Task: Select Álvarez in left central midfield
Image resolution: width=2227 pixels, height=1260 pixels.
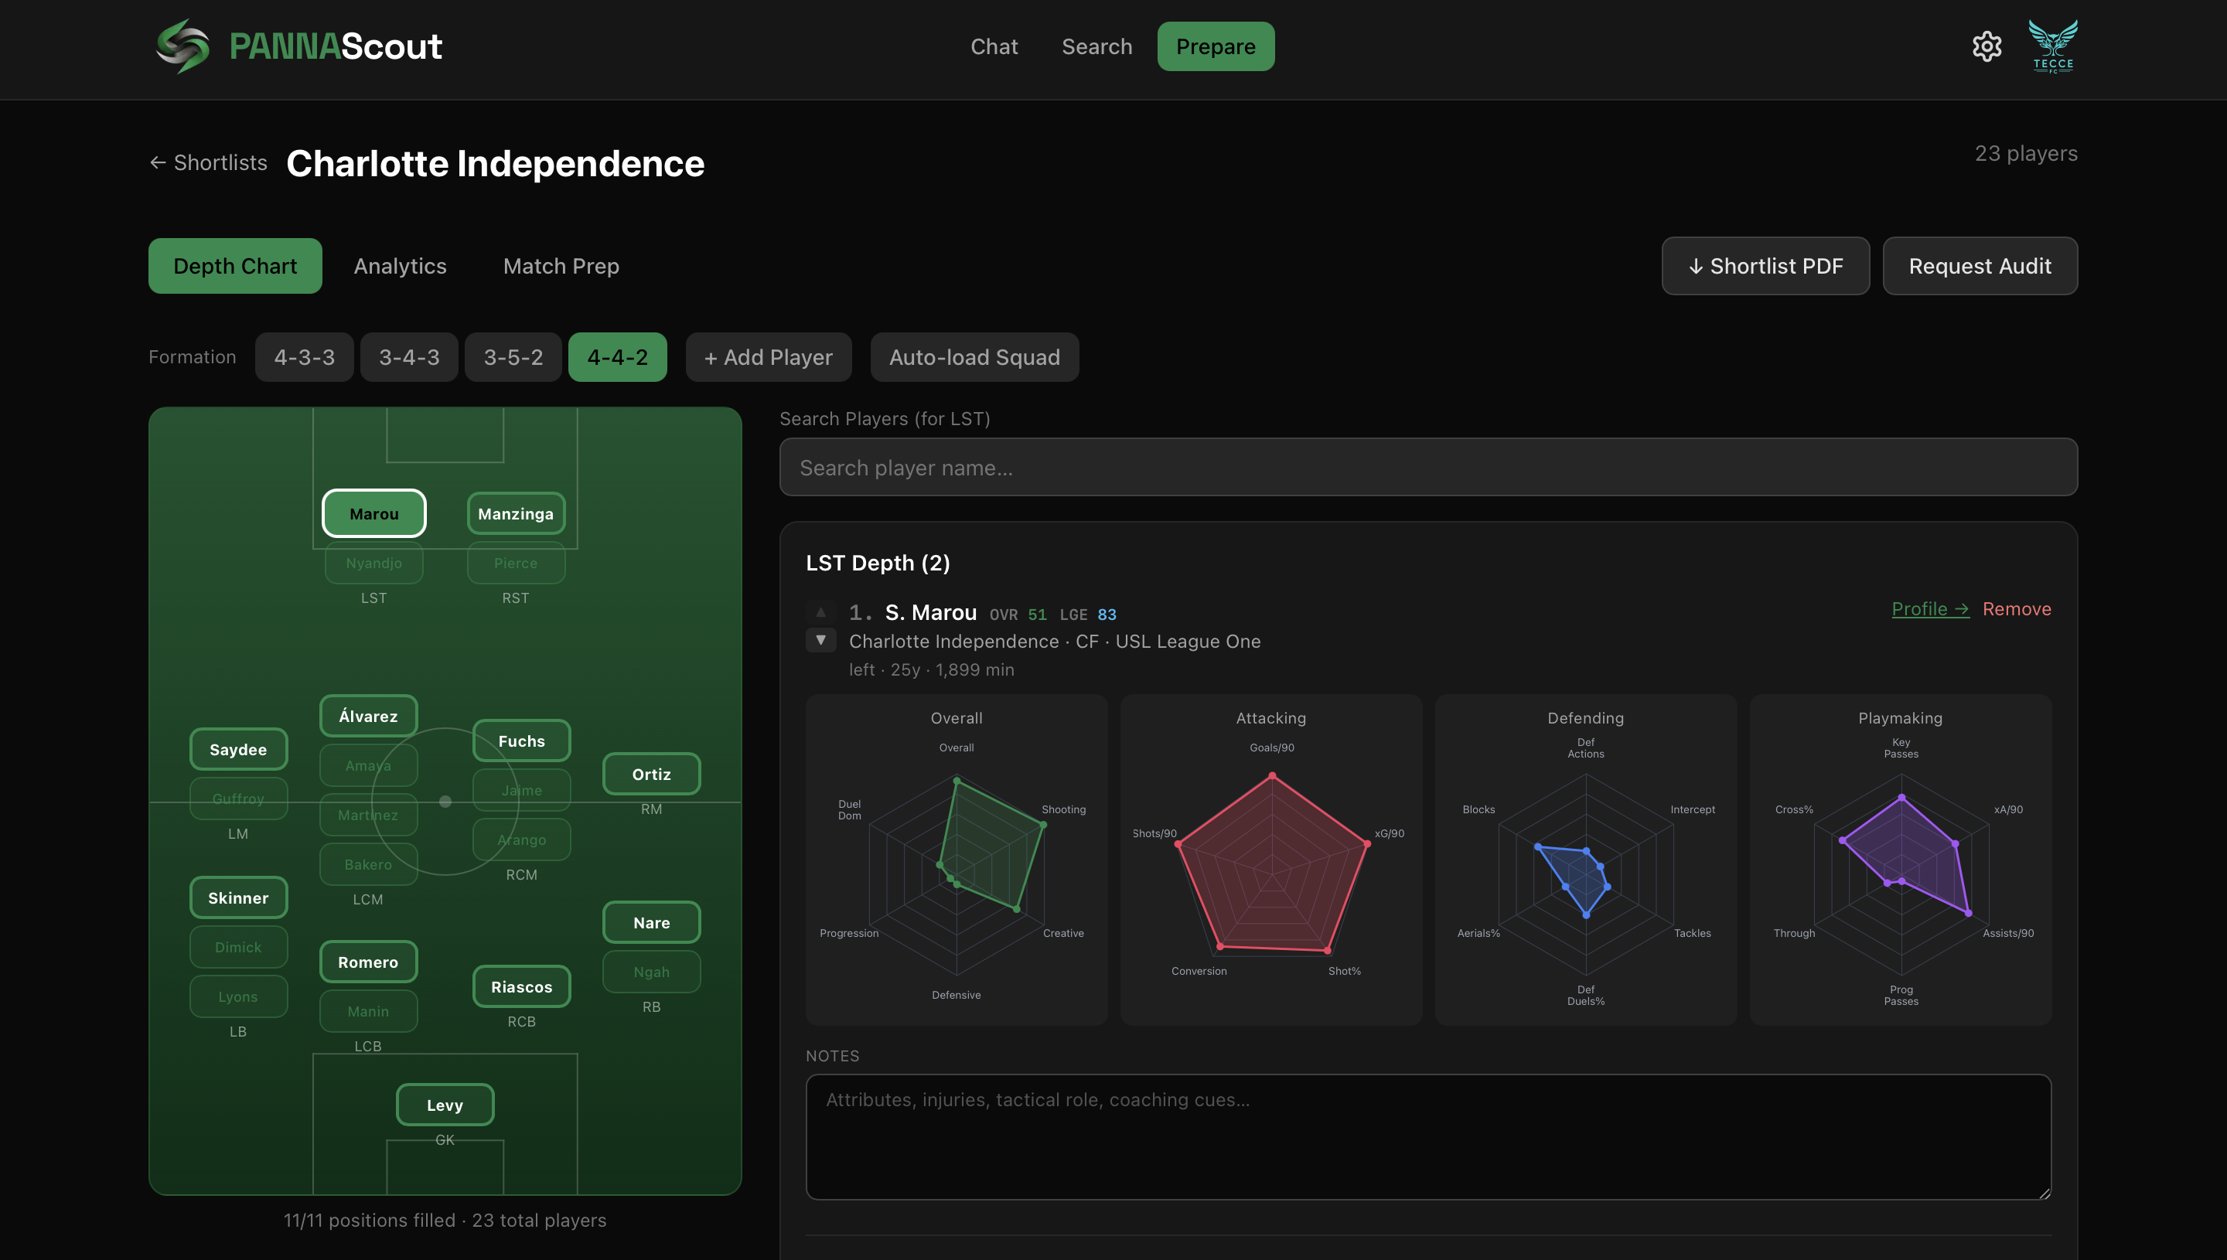Action: click(x=368, y=717)
